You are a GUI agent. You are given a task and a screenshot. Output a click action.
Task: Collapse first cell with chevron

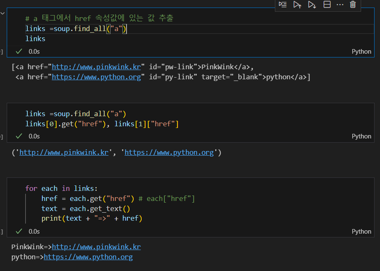(3, 13)
